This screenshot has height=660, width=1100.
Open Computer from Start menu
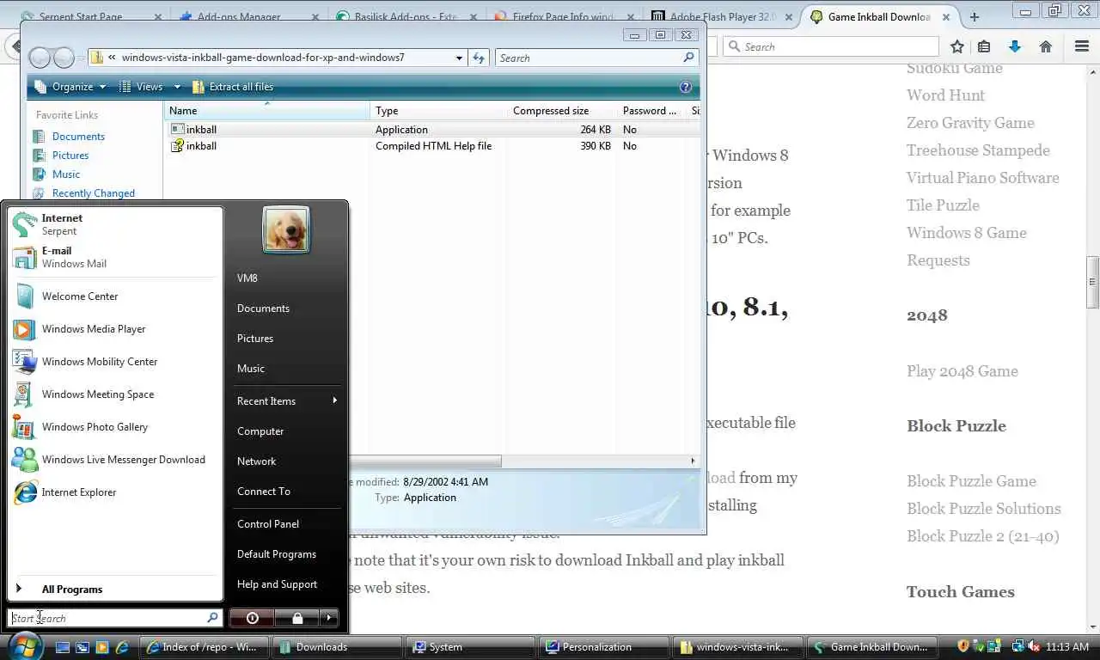coord(287,431)
